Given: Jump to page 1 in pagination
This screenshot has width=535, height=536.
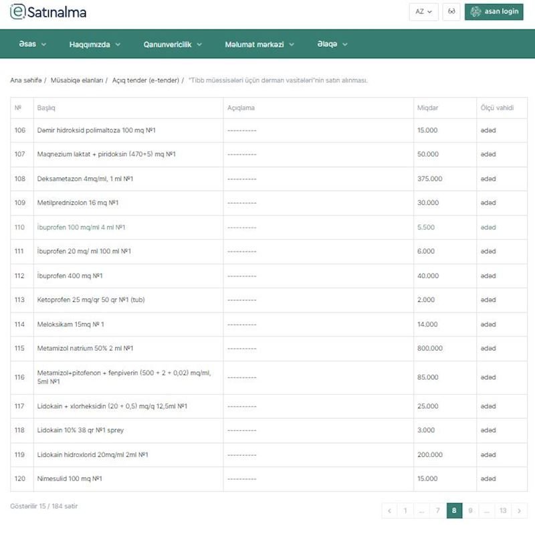Looking at the screenshot, I should (405, 511).
